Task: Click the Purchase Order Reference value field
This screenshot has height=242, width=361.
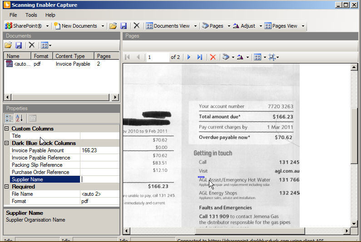Action: click(100, 172)
